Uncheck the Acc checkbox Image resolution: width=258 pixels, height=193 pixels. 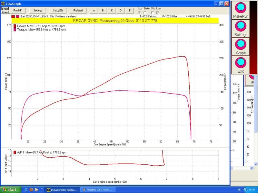(139, 13)
